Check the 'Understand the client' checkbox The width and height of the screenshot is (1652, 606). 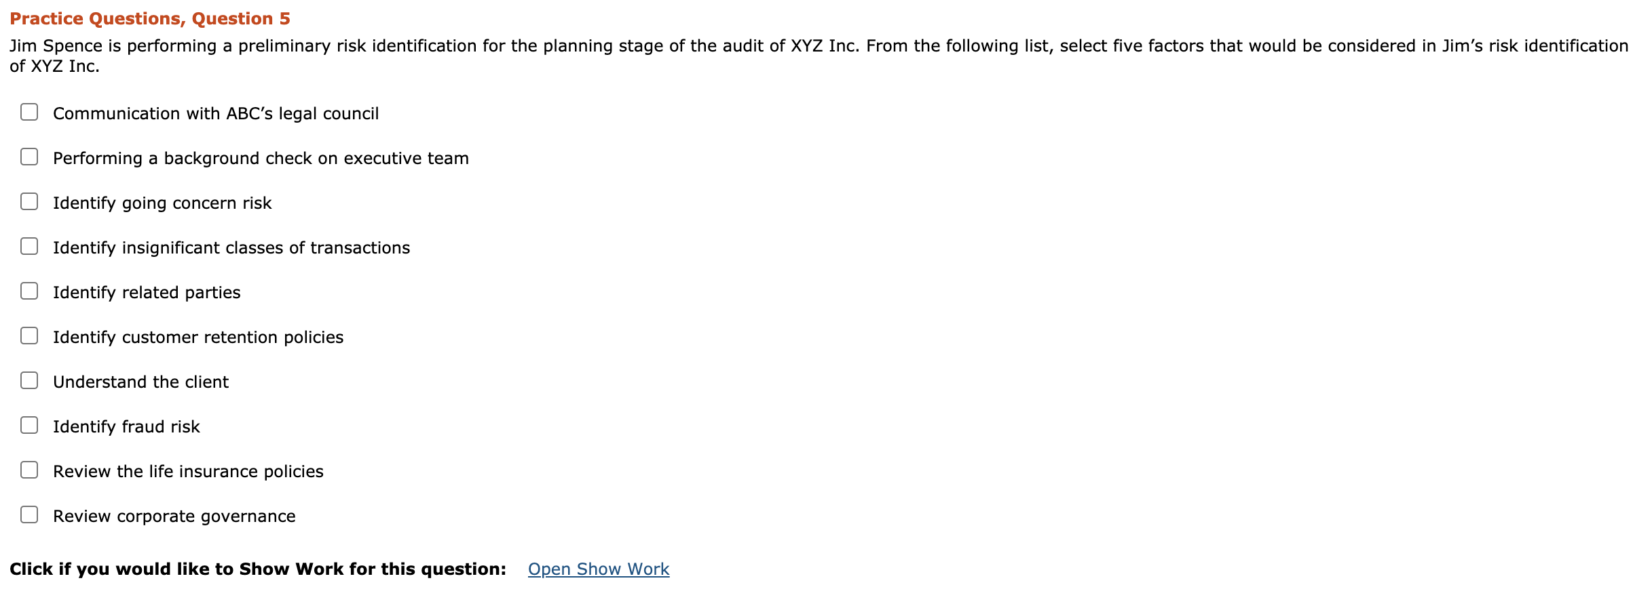pyautogui.click(x=29, y=380)
